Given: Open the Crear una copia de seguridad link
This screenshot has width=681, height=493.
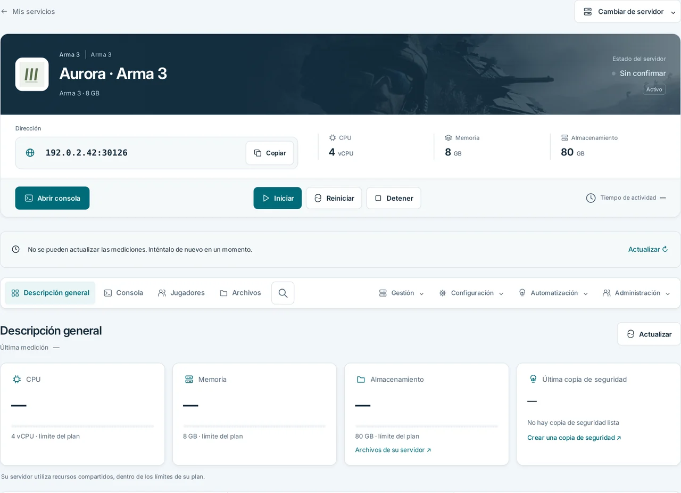Looking at the screenshot, I should coord(574,438).
